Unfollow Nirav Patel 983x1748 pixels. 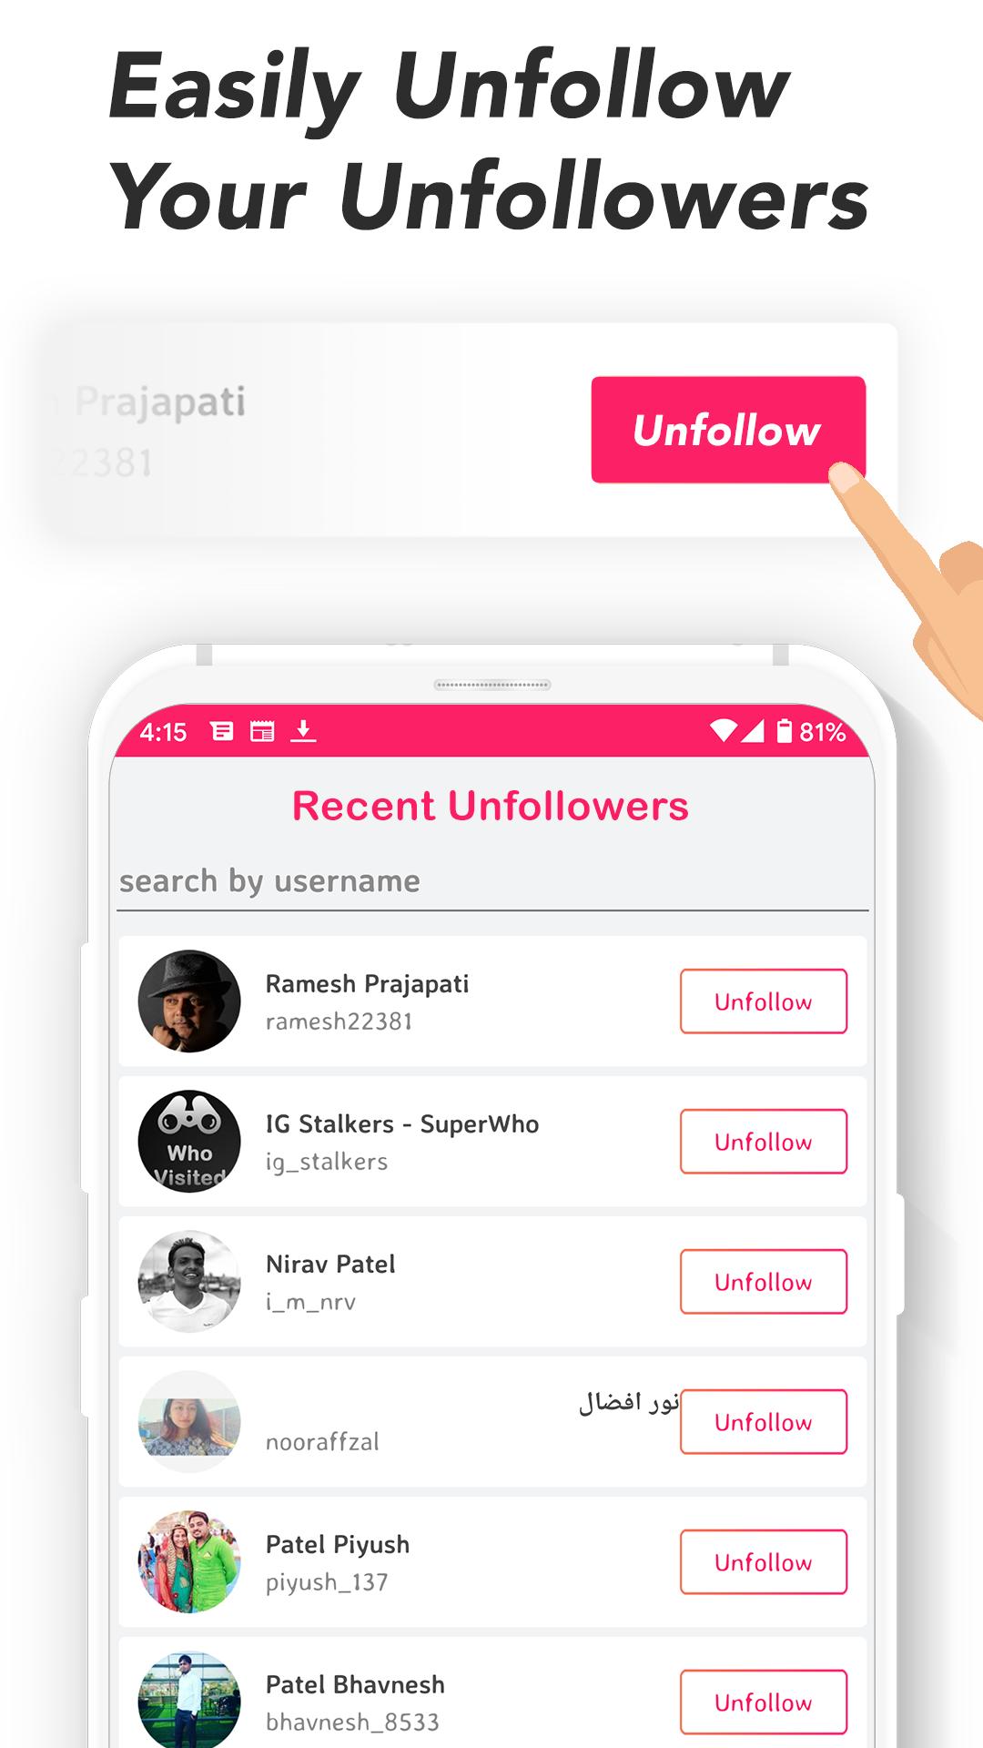point(764,1282)
